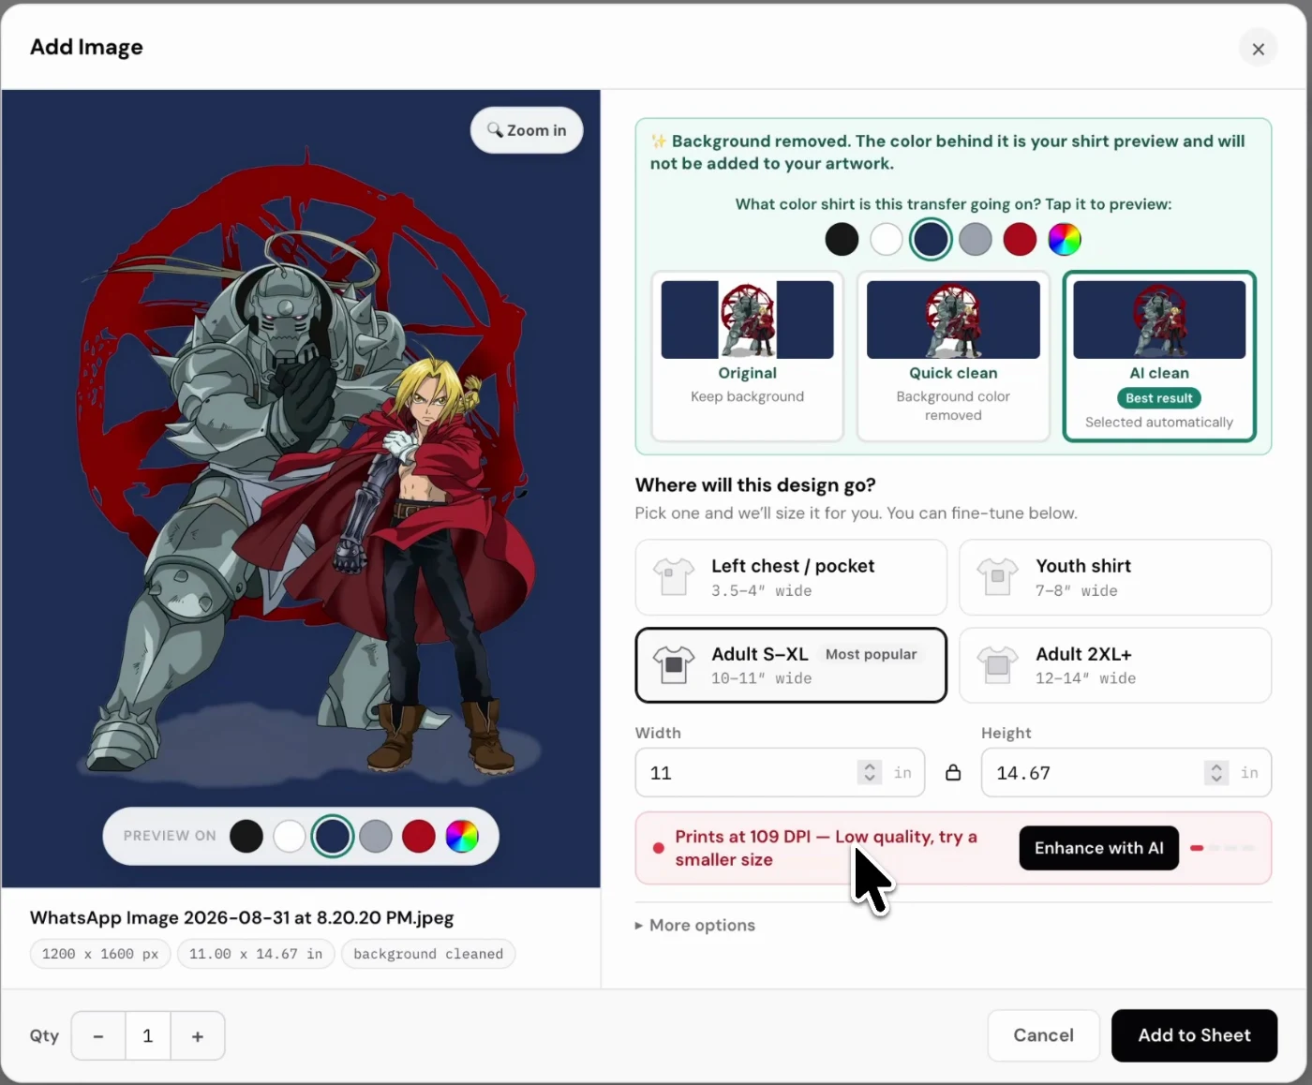Click Enhance with AI button
Viewport: 1312px width, 1085px height.
(x=1099, y=848)
